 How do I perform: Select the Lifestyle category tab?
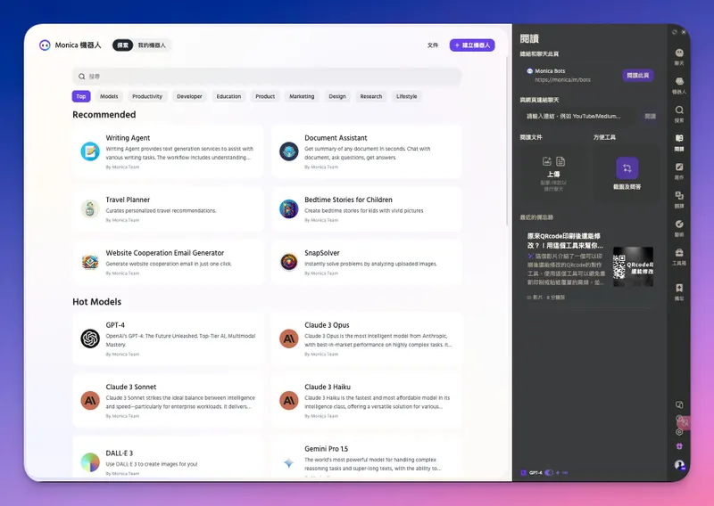(407, 96)
